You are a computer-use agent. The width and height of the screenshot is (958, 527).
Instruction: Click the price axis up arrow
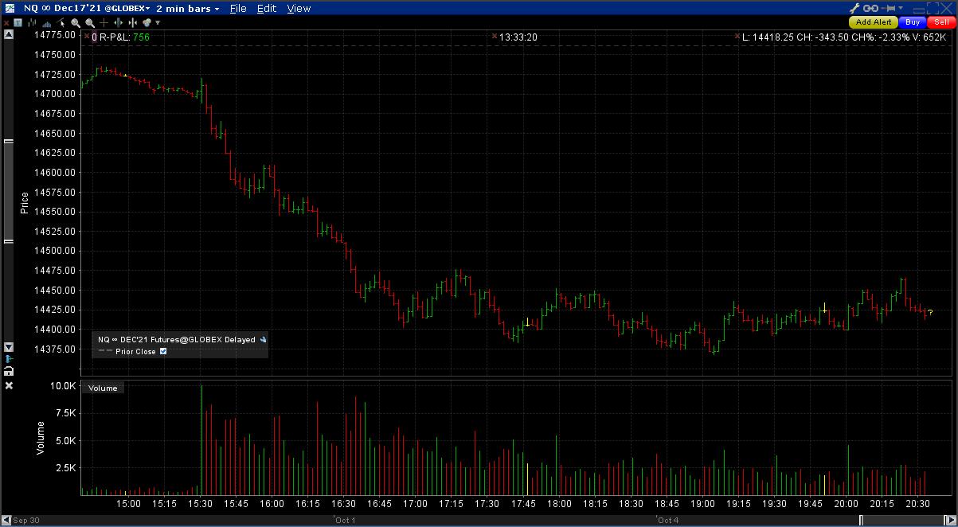(x=9, y=35)
